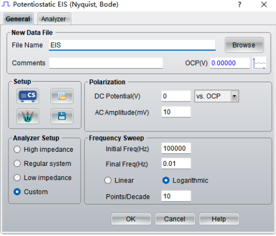Click the Initial Freq(Hz) input field
The height and width of the screenshot is (236, 276).
[x=176, y=148]
